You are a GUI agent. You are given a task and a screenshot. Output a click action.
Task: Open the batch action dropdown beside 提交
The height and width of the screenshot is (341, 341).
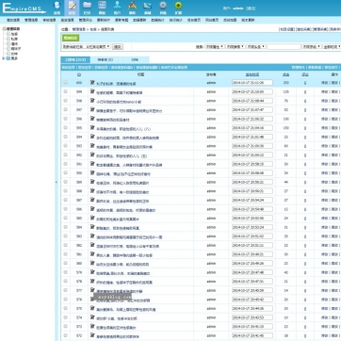pyautogui.click(x=87, y=46)
